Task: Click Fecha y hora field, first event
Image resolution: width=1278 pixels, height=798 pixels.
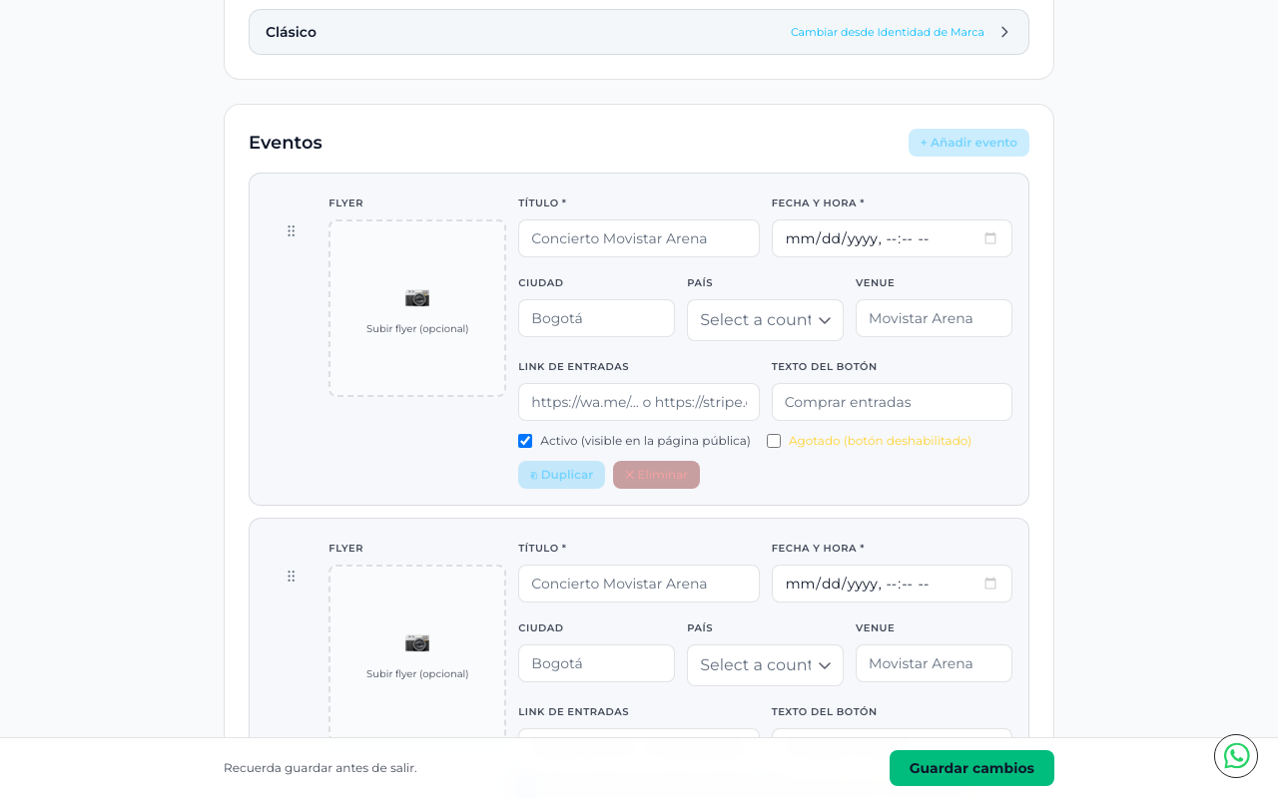Action: pyautogui.click(x=892, y=238)
